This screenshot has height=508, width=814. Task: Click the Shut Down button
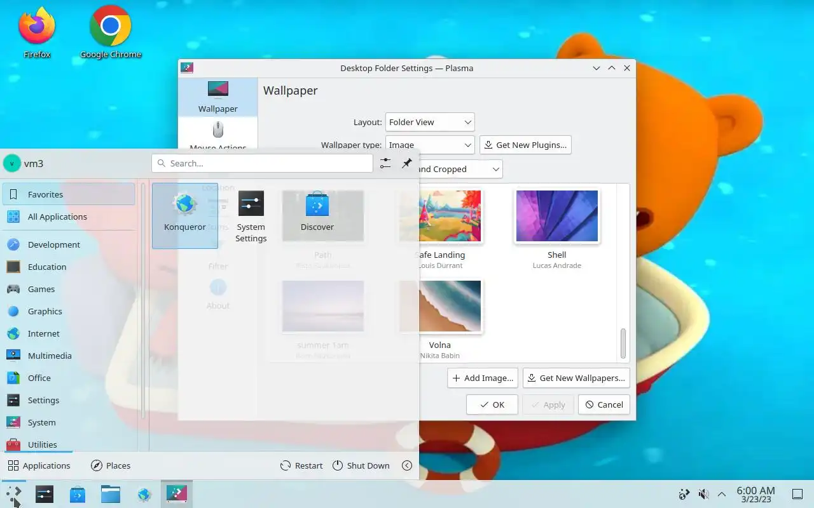[x=361, y=465]
